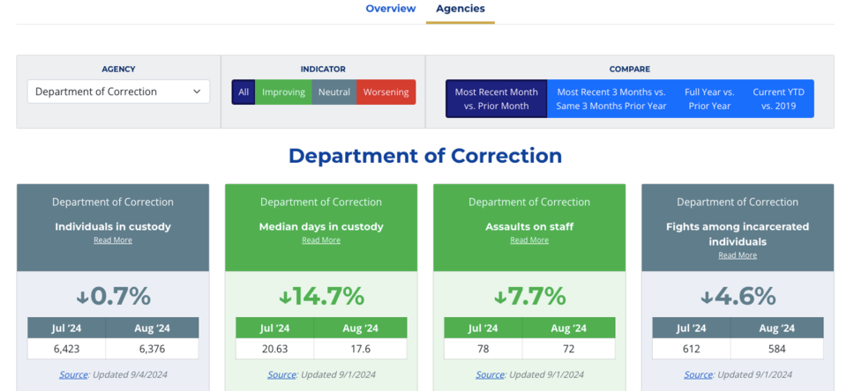Filter by Neutral indicators
Image resolution: width=847 pixels, height=391 pixels.
pos(334,92)
